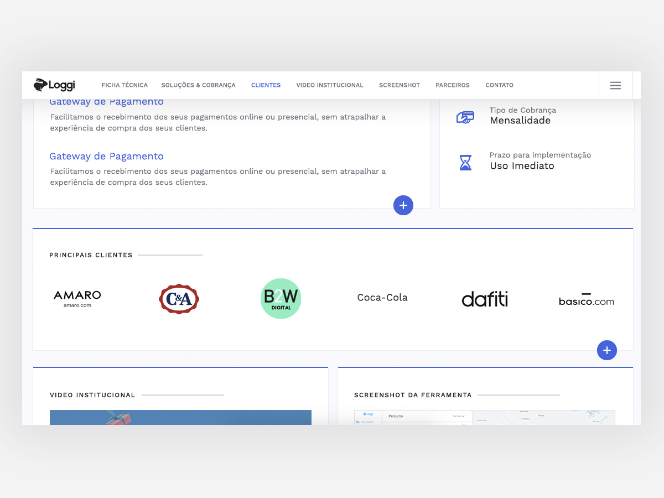This screenshot has height=498, width=664.
Task: Open the second Gateway de Pagamento link
Action: pyautogui.click(x=106, y=157)
